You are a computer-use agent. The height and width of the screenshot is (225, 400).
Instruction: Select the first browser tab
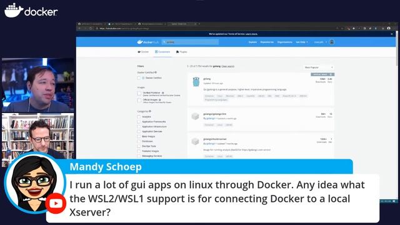(92, 24)
